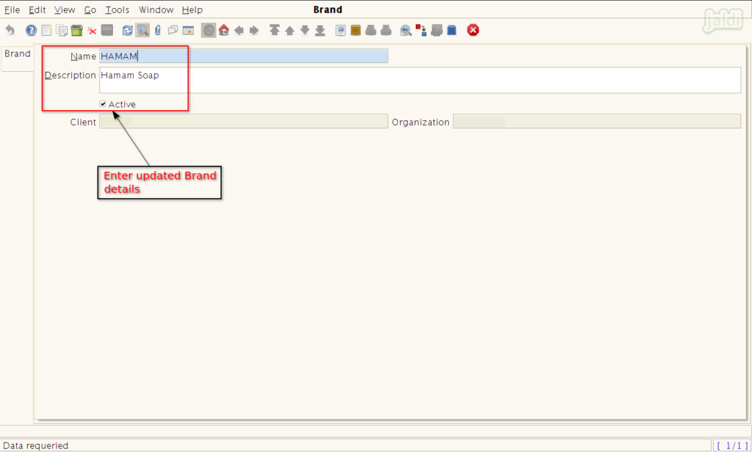Go to previous record with the up arrow
This screenshot has height=452, width=752.
tap(289, 31)
